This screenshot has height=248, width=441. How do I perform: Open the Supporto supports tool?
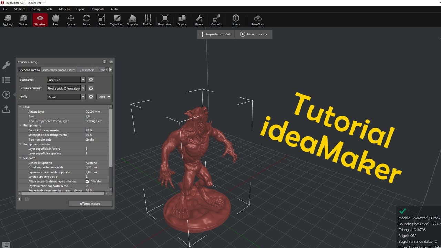132,20
